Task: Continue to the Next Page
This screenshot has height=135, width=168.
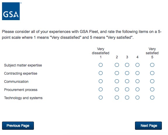Action: click(x=148, y=126)
